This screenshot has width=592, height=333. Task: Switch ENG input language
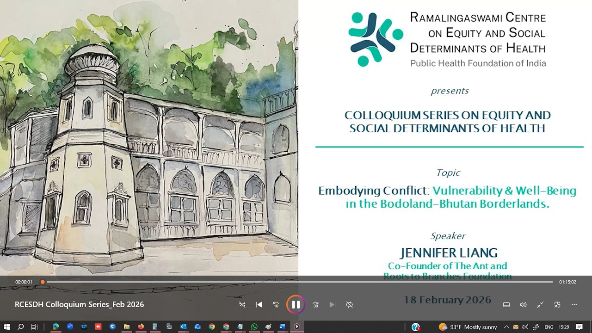549,327
